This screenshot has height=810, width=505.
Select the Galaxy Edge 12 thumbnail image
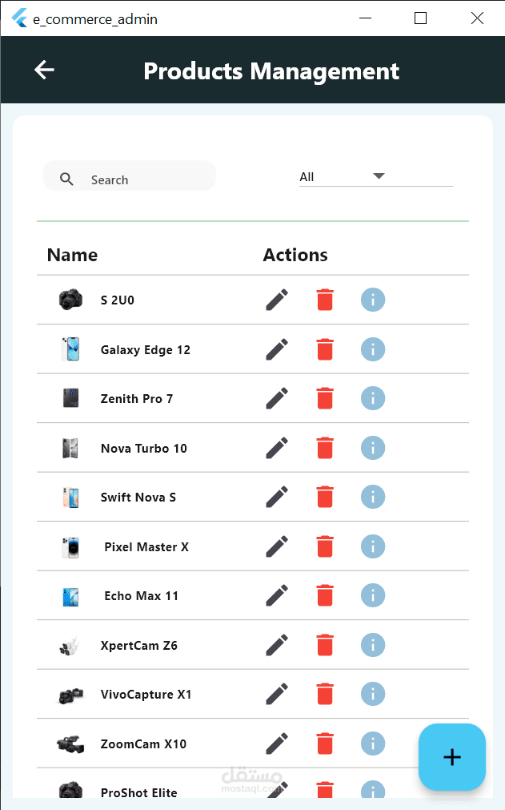(70, 349)
